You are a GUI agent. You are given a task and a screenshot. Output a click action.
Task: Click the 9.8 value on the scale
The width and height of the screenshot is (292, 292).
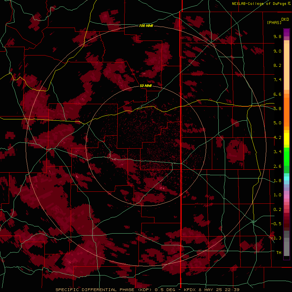click(x=277, y=36)
